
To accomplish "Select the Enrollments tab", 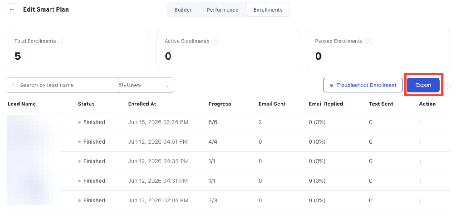I will coord(268,10).
